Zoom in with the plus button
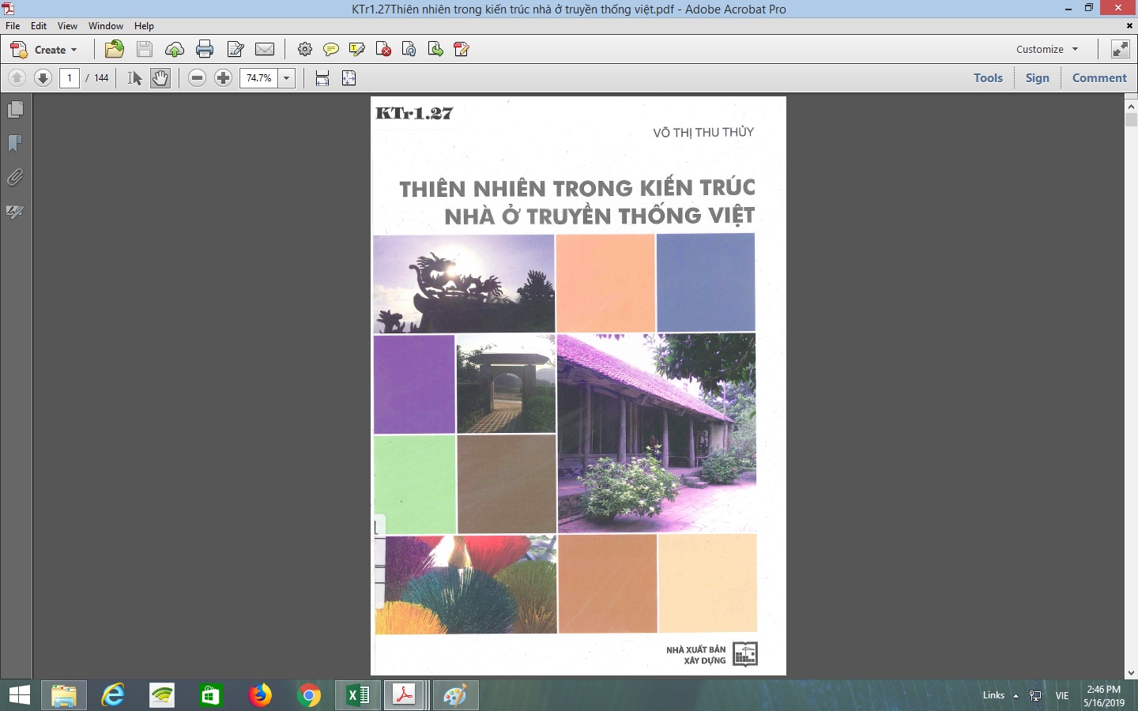1138x711 pixels. pos(224,78)
